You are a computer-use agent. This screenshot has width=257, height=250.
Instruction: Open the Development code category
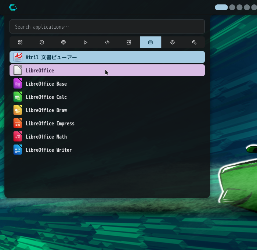click(107, 42)
